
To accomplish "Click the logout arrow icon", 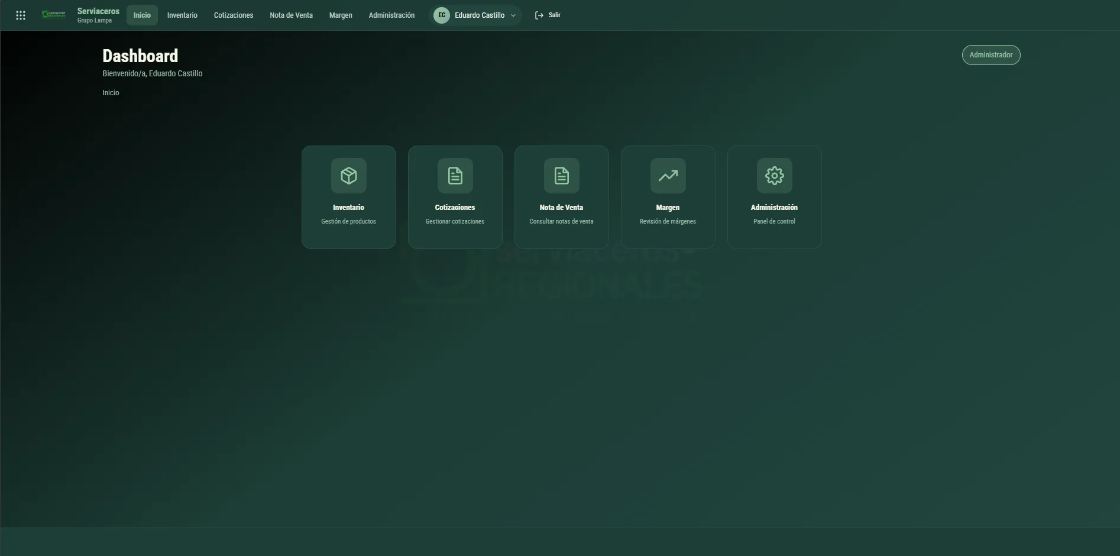I will tap(539, 15).
